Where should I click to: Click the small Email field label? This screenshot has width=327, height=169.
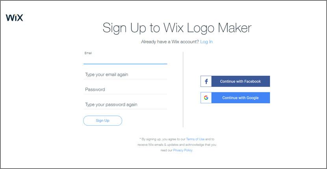point(88,53)
